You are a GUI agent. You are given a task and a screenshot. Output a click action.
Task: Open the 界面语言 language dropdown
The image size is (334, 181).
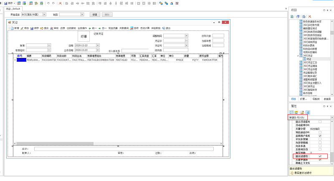44,15
